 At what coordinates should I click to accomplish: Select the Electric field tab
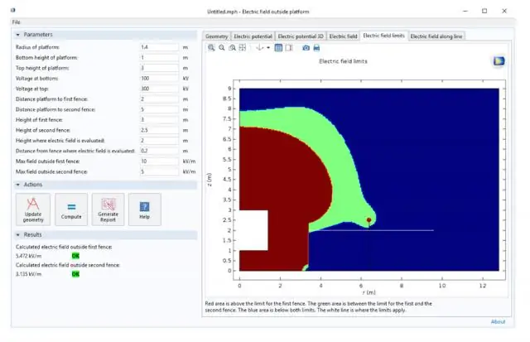(x=343, y=36)
